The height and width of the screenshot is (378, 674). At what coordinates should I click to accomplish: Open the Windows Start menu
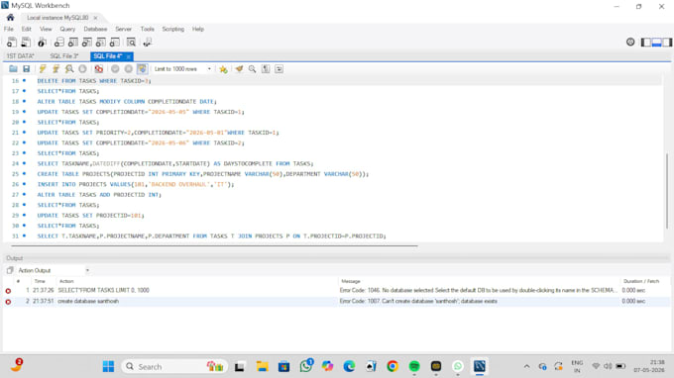108,366
